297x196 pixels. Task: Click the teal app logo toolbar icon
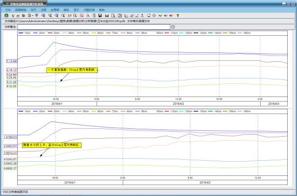(6, 16)
